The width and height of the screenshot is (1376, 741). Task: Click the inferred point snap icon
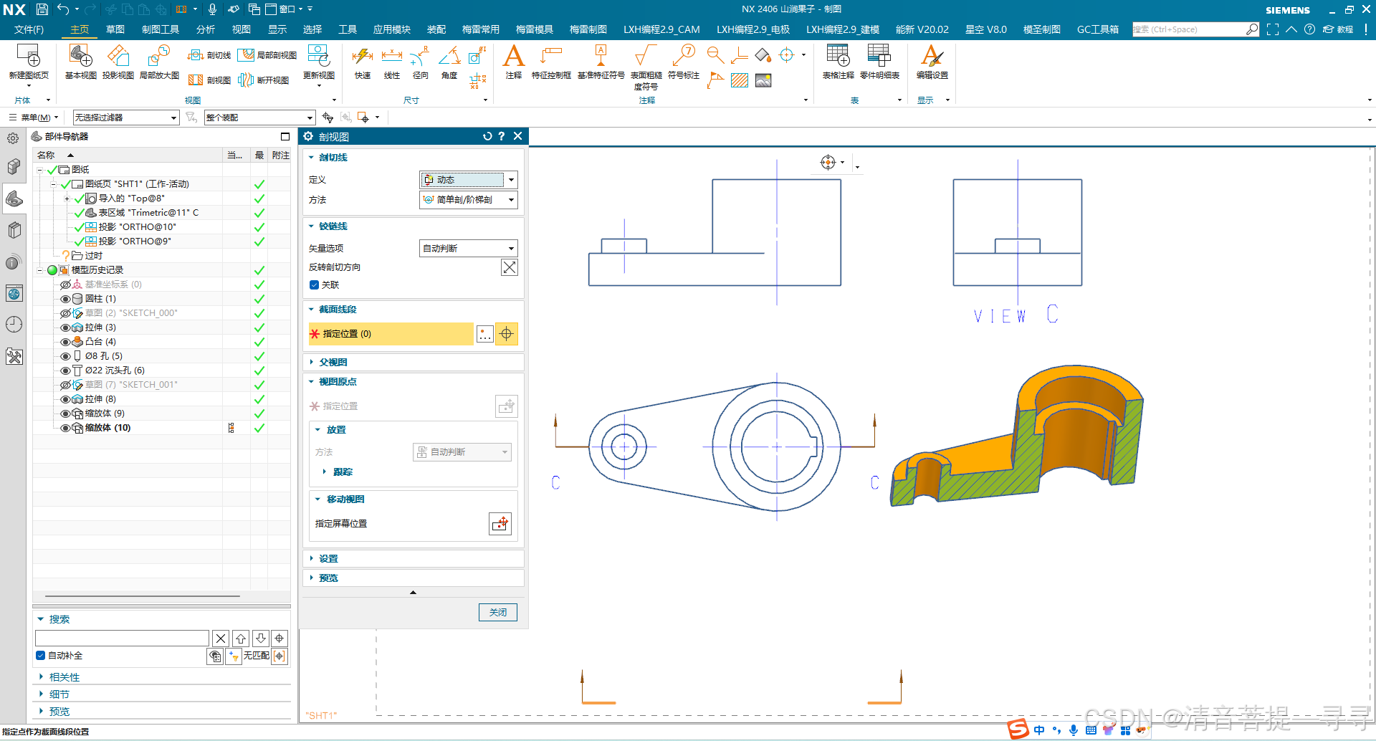[x=507, y=334]
